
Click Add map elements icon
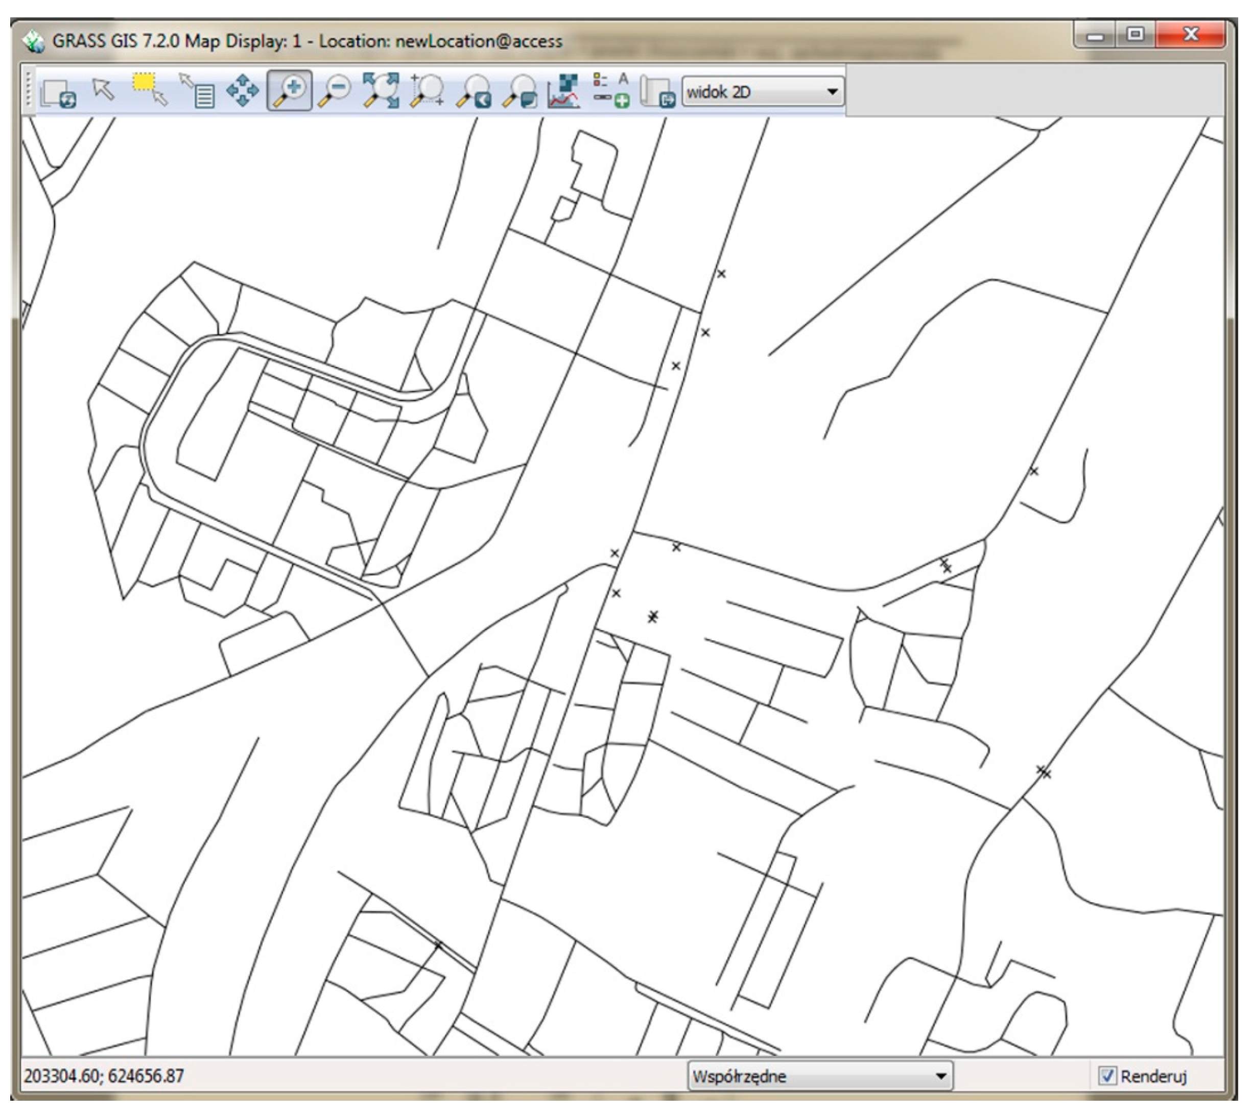pos(611,91)
